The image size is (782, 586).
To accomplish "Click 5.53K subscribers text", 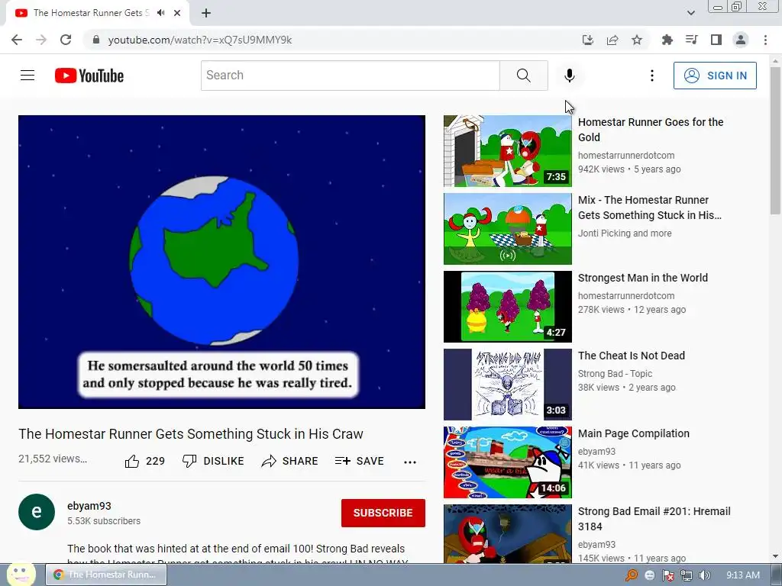I will 104,520.
